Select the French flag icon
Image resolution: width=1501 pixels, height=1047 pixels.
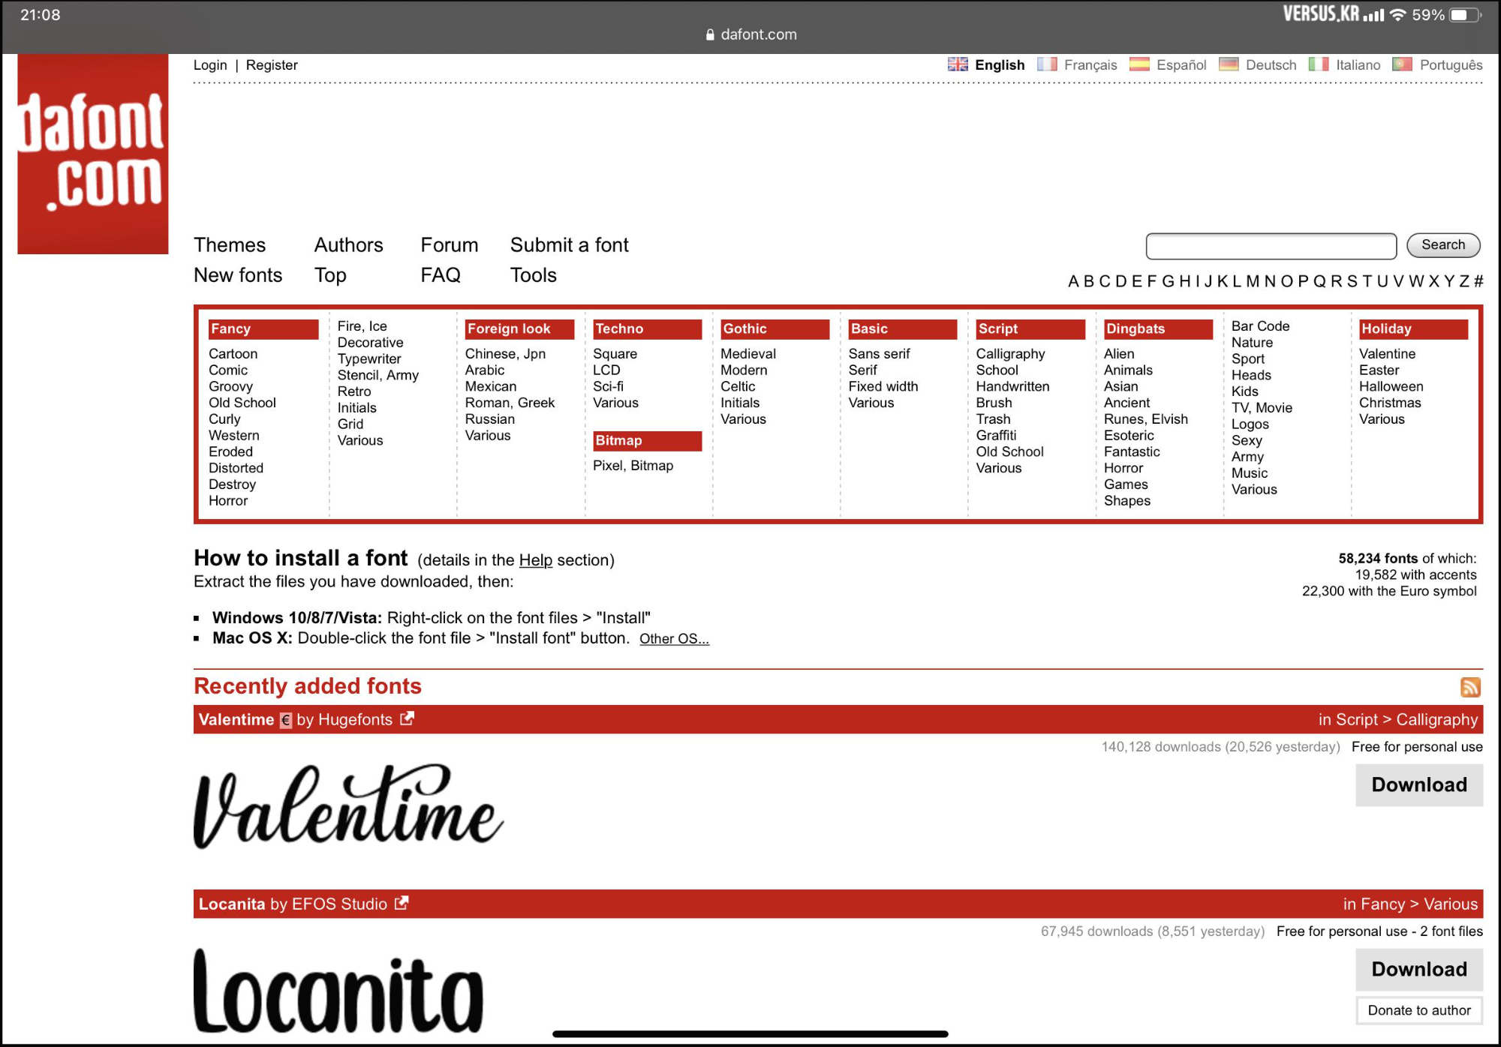tap(1046, 64)
